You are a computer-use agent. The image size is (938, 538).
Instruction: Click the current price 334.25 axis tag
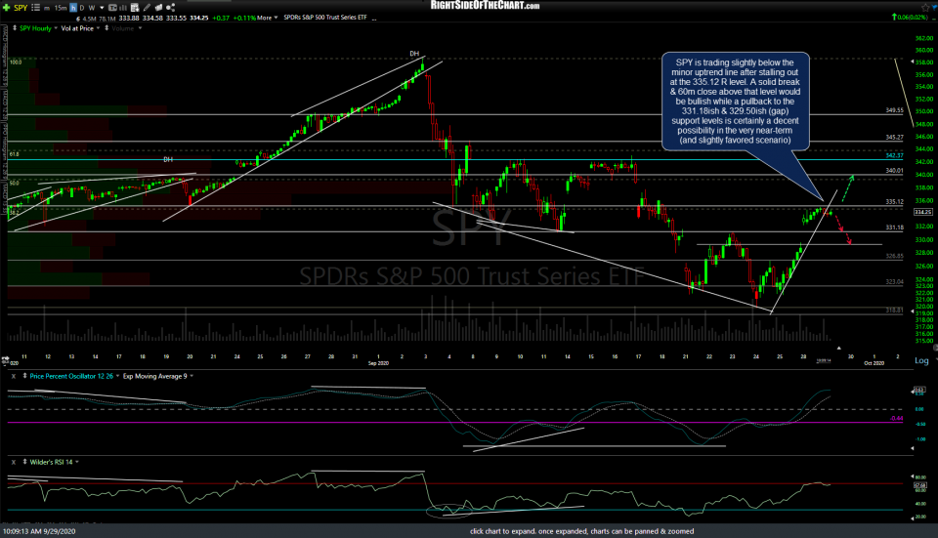[922, 212]
